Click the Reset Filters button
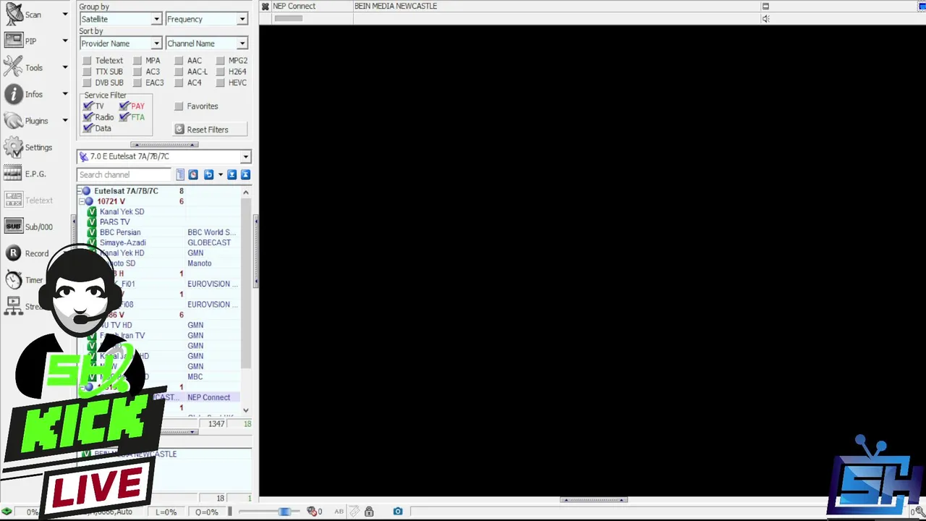Image resolution: width=926 pixels, height=521 pixels. pyautogui.click(x=210, y=130)
